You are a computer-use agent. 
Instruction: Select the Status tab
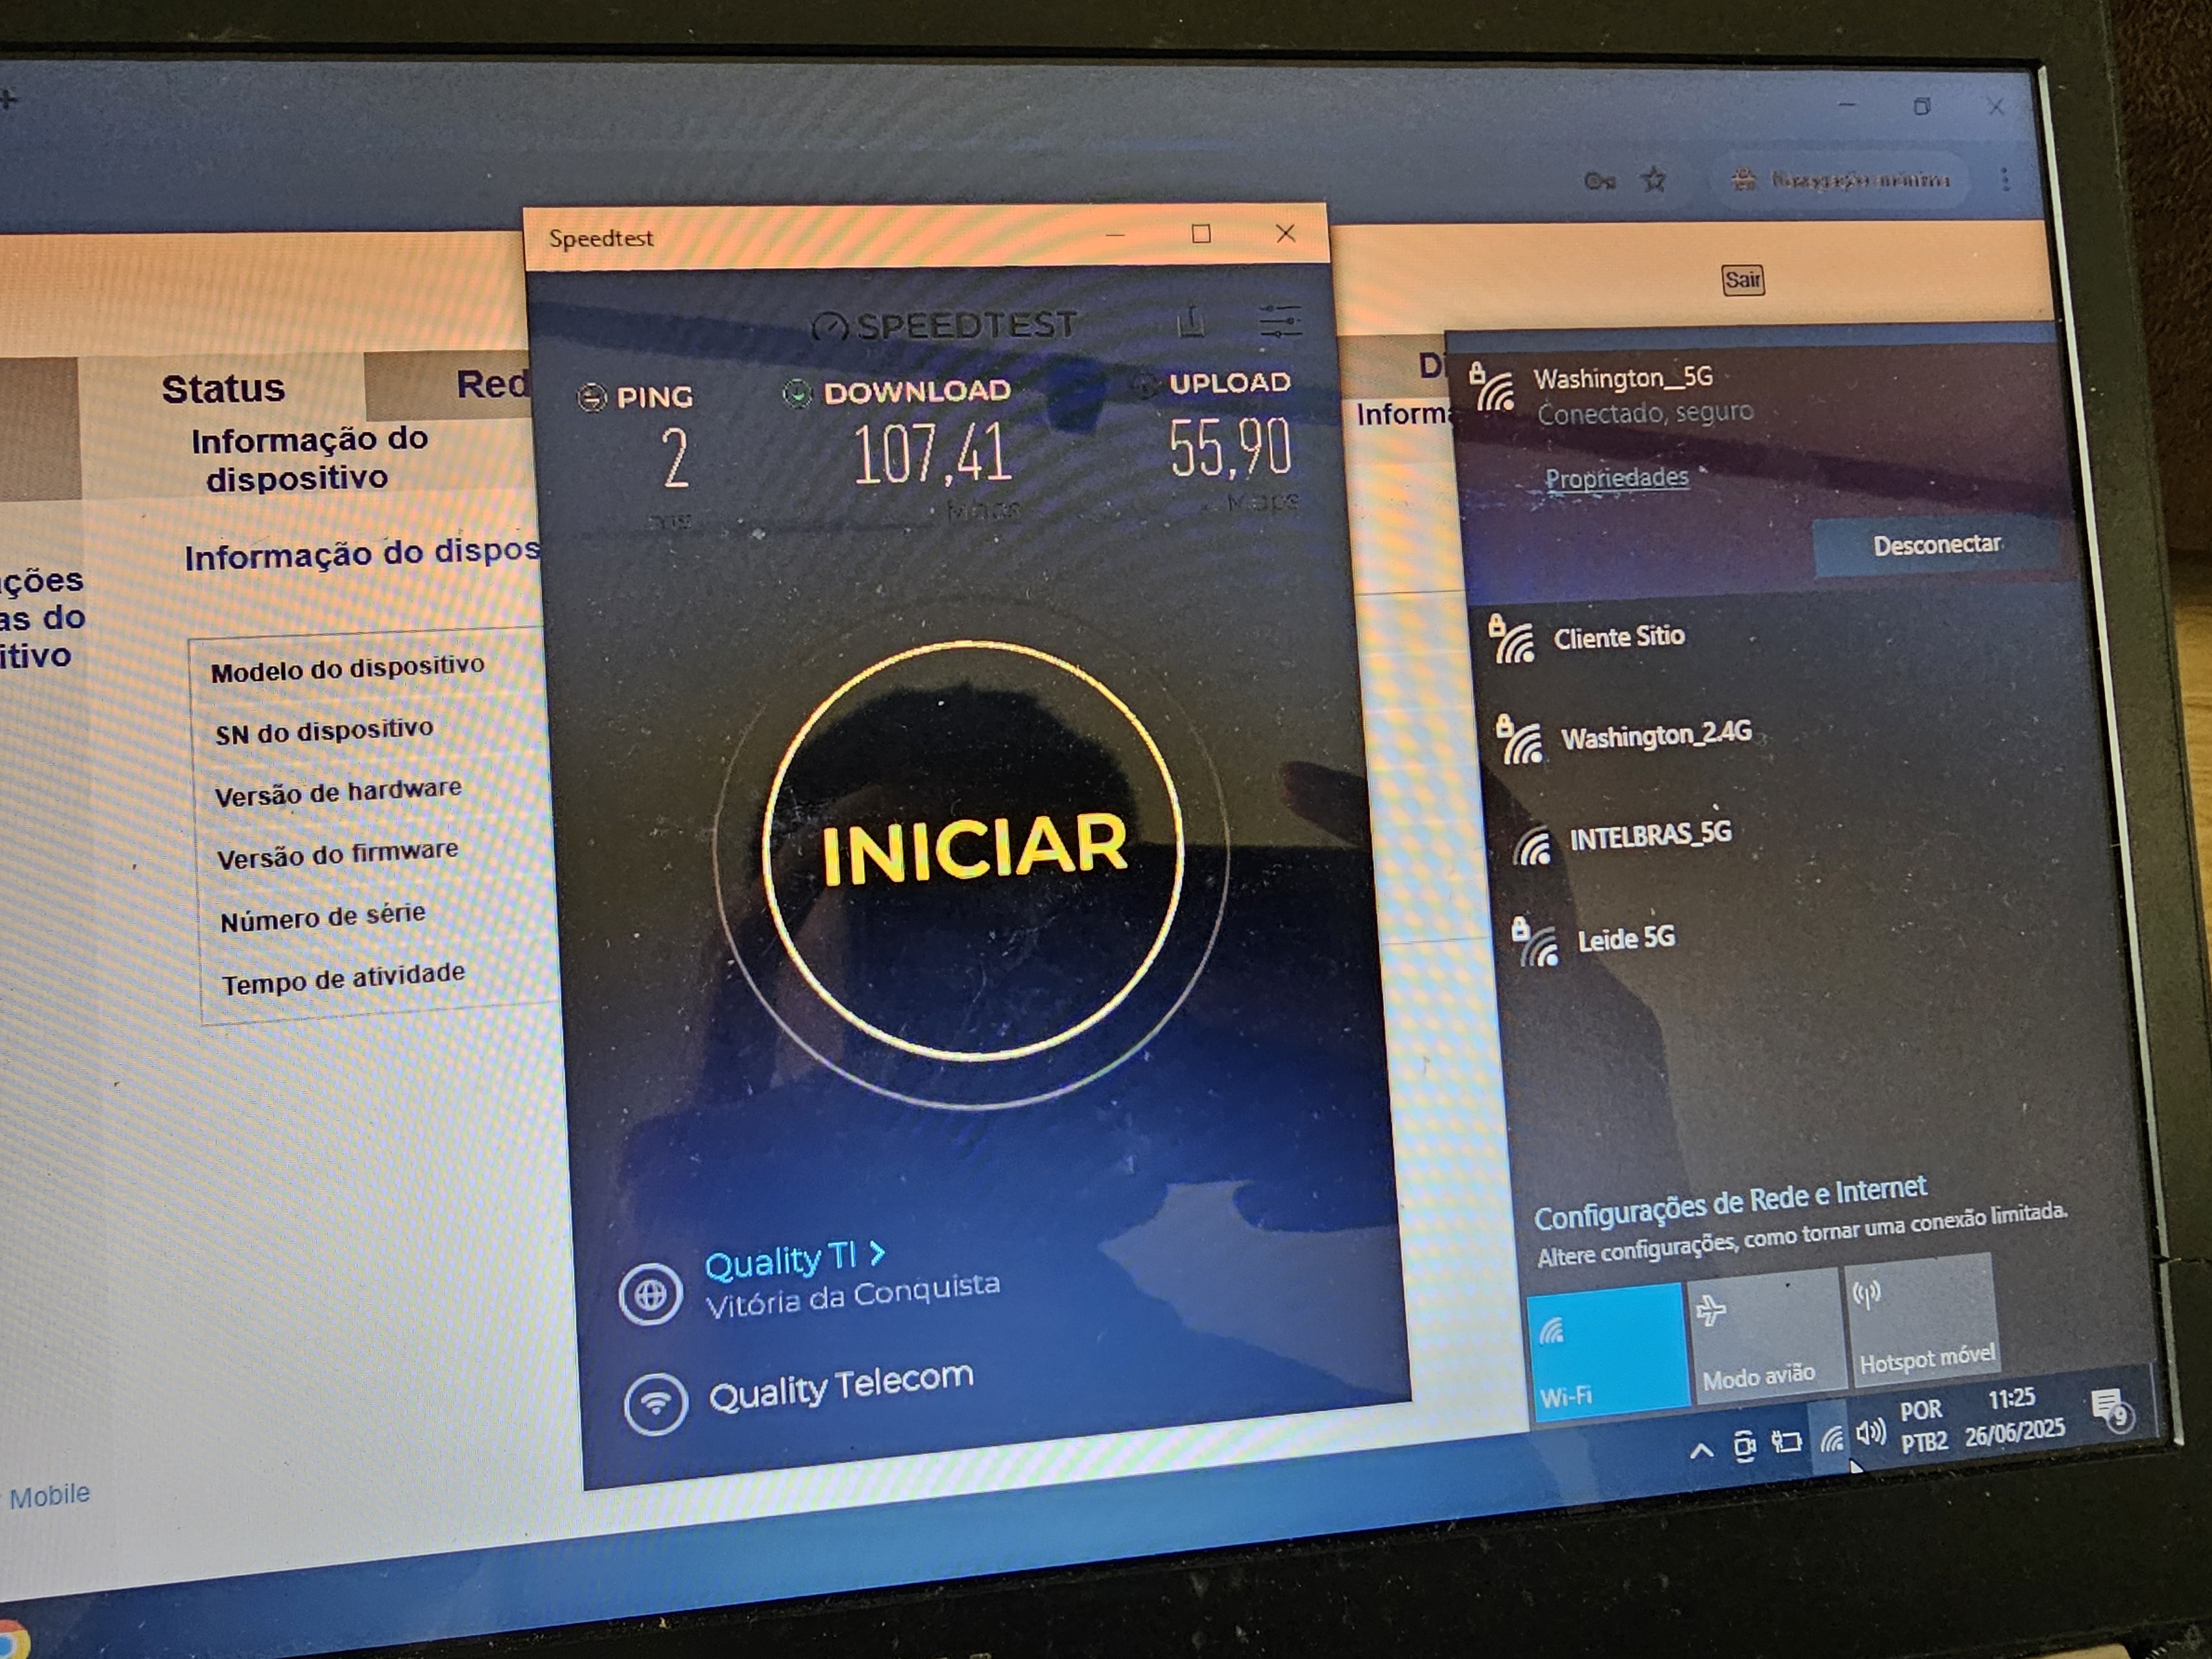(x=223, y=389)
